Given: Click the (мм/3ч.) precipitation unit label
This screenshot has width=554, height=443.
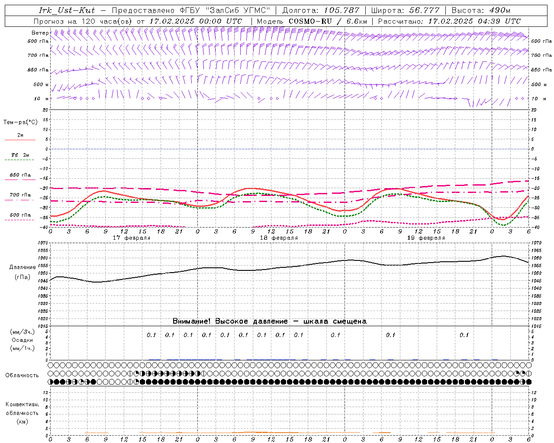Looking at the screenshot, I should [x=23, y=332].
